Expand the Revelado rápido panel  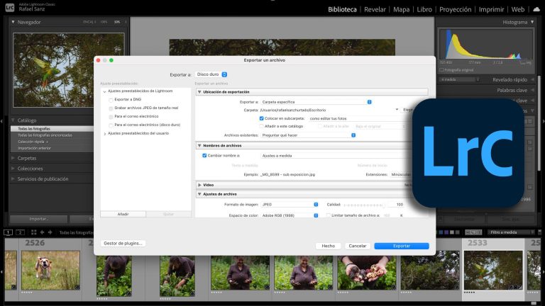(532, 79)
